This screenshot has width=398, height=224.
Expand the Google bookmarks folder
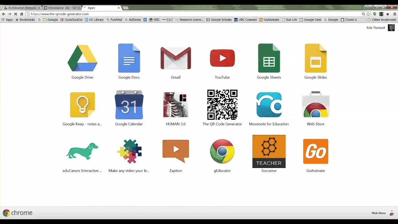point(50,20)
